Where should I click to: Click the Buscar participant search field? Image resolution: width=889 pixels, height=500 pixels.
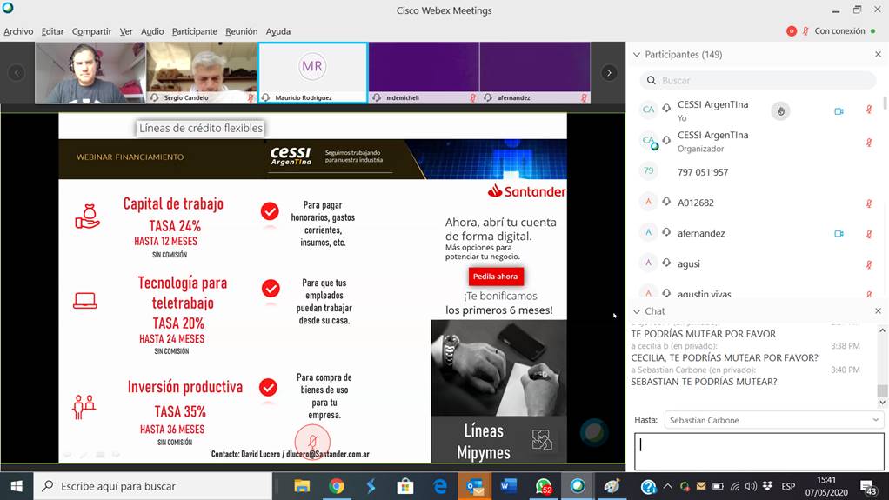pos(758,81)
